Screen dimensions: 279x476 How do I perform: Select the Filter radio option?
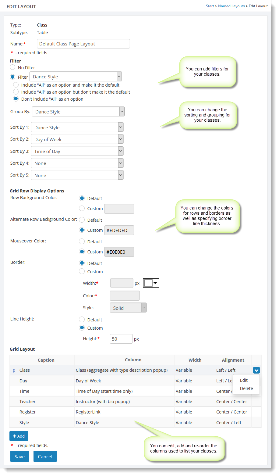[x=12, y=77]
